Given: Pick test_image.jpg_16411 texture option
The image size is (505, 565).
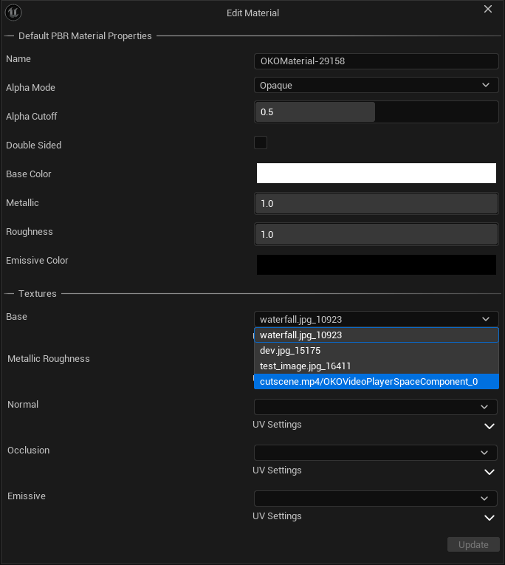Looking at the screenshot, I should pyautogui.click(x=376, y=366).
